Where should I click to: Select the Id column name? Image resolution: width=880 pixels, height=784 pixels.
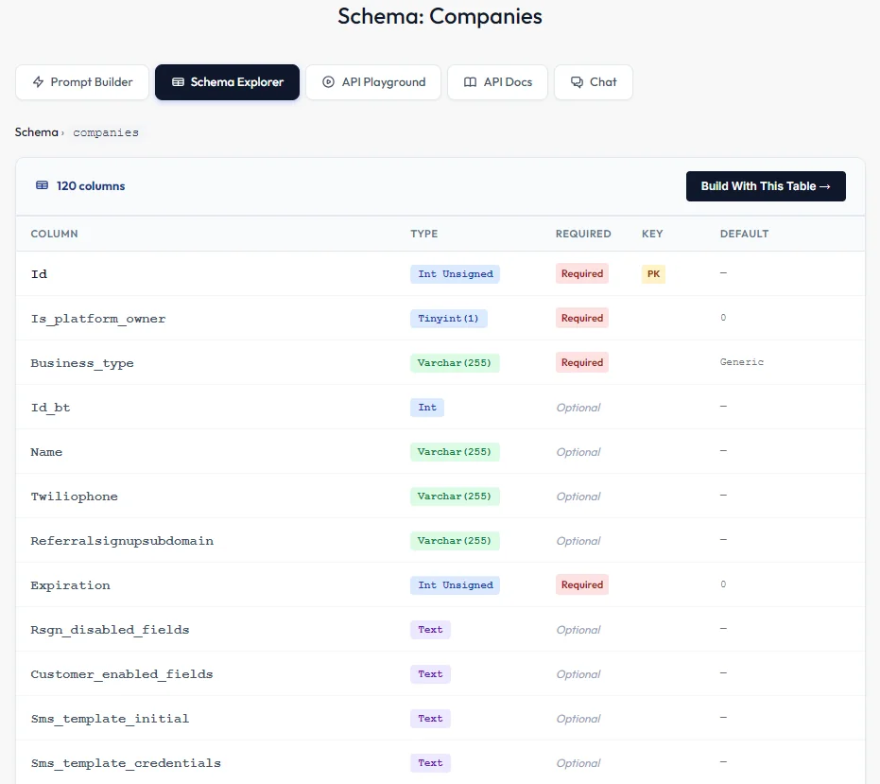40,274
